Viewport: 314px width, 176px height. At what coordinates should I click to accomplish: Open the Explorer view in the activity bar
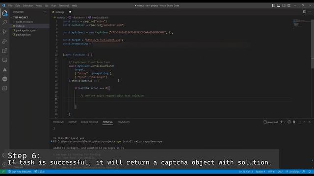pyautogui.click(x=4, y=13)
